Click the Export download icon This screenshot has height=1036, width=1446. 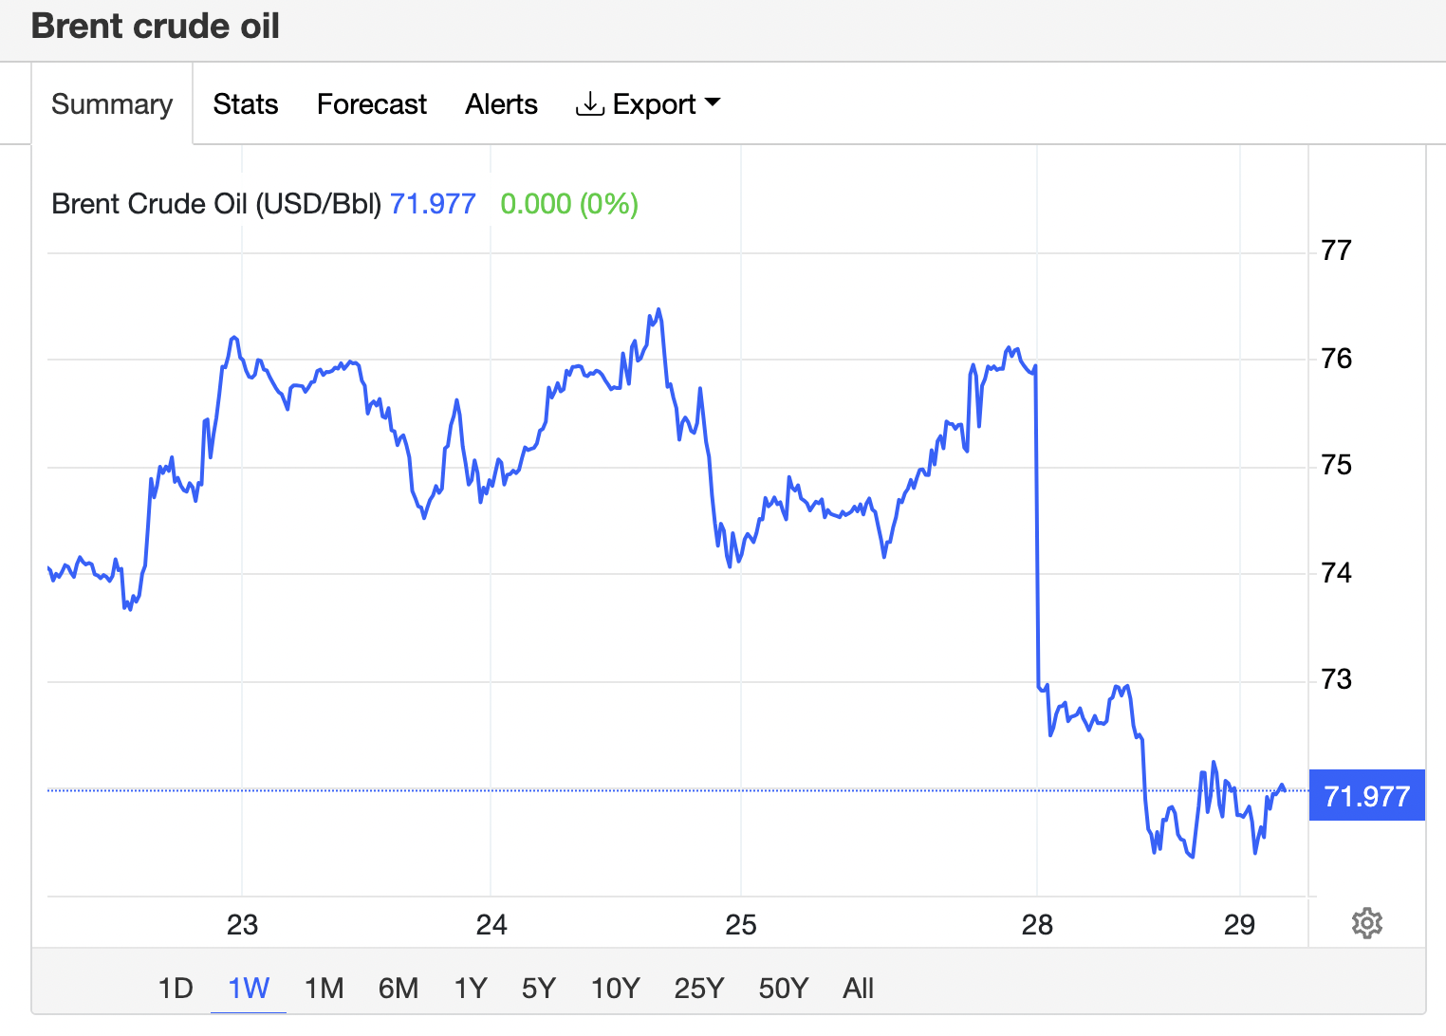click(x=589, y=103)
